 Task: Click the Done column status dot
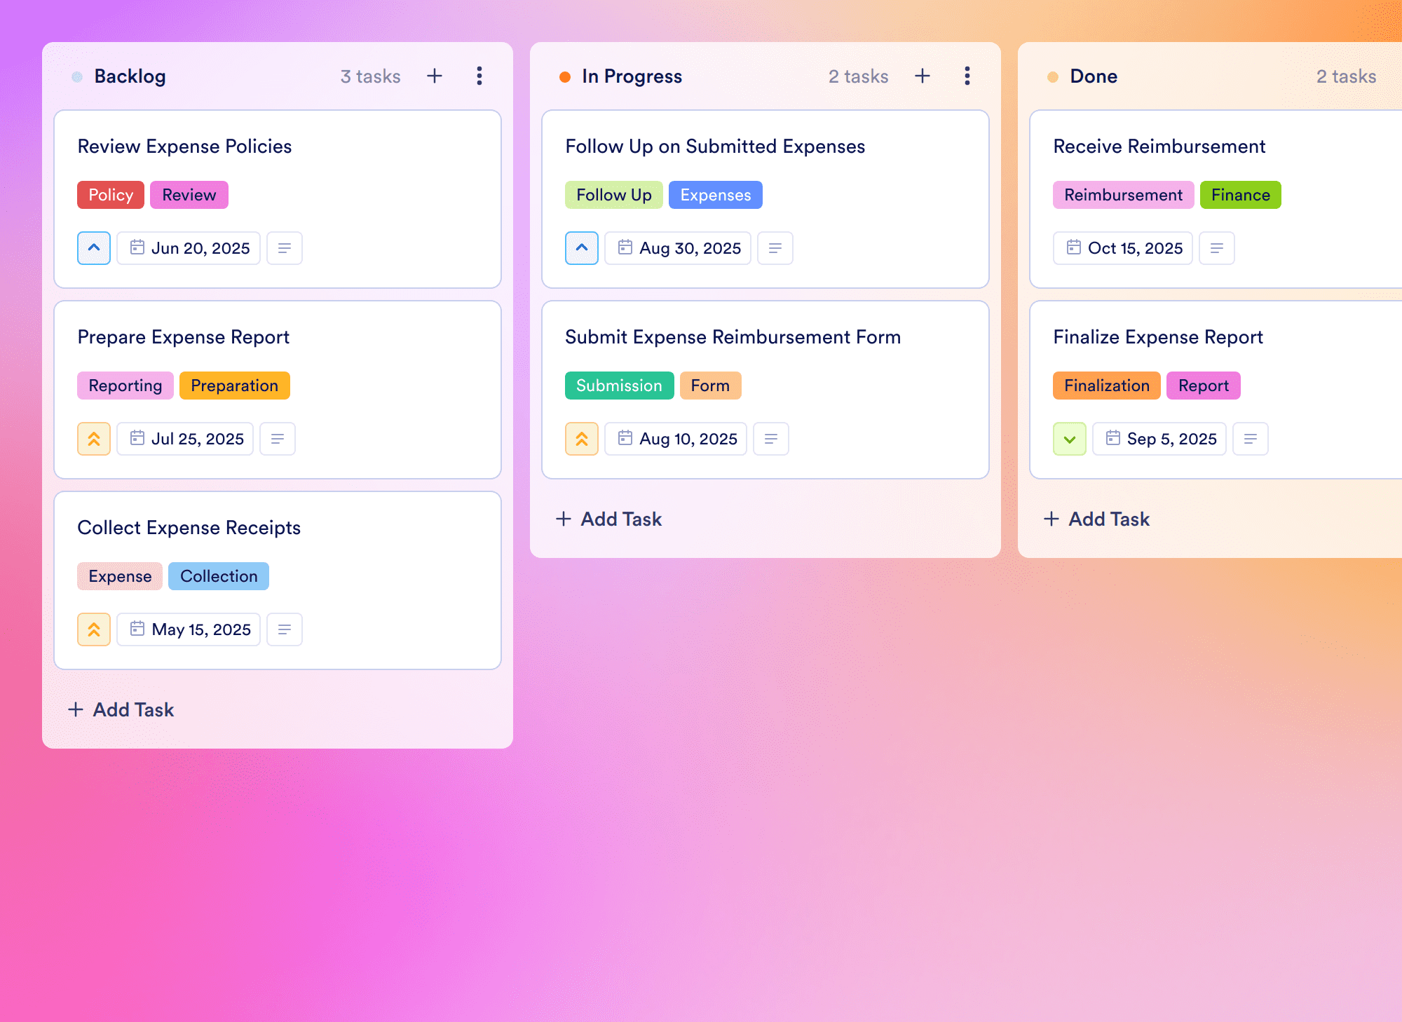click(x=1053, y=76)
